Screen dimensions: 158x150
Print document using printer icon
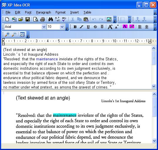pos(43,19)
